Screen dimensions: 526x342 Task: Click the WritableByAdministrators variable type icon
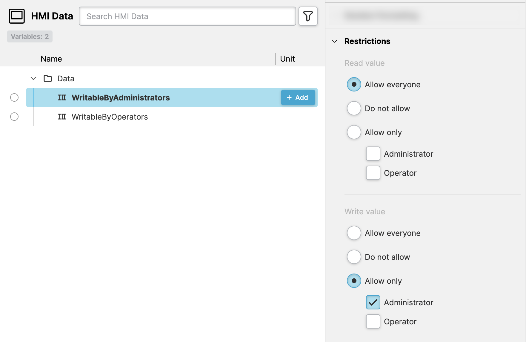tap(62, 98)
